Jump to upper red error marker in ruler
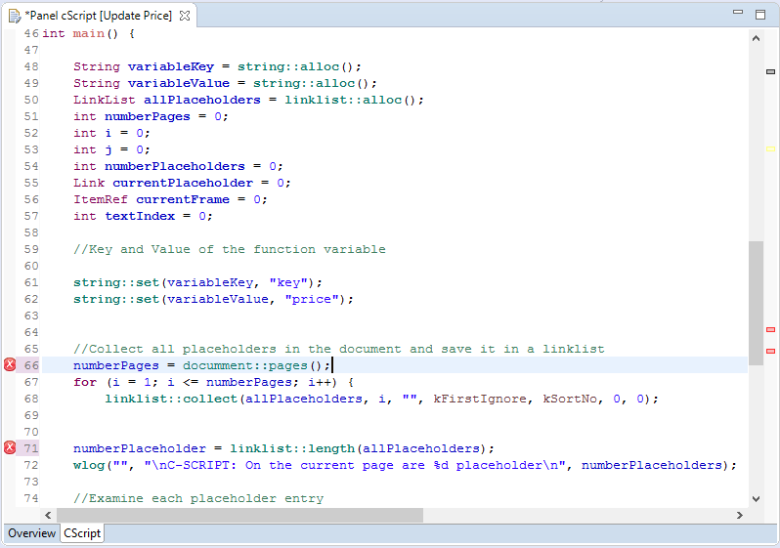 770,330
